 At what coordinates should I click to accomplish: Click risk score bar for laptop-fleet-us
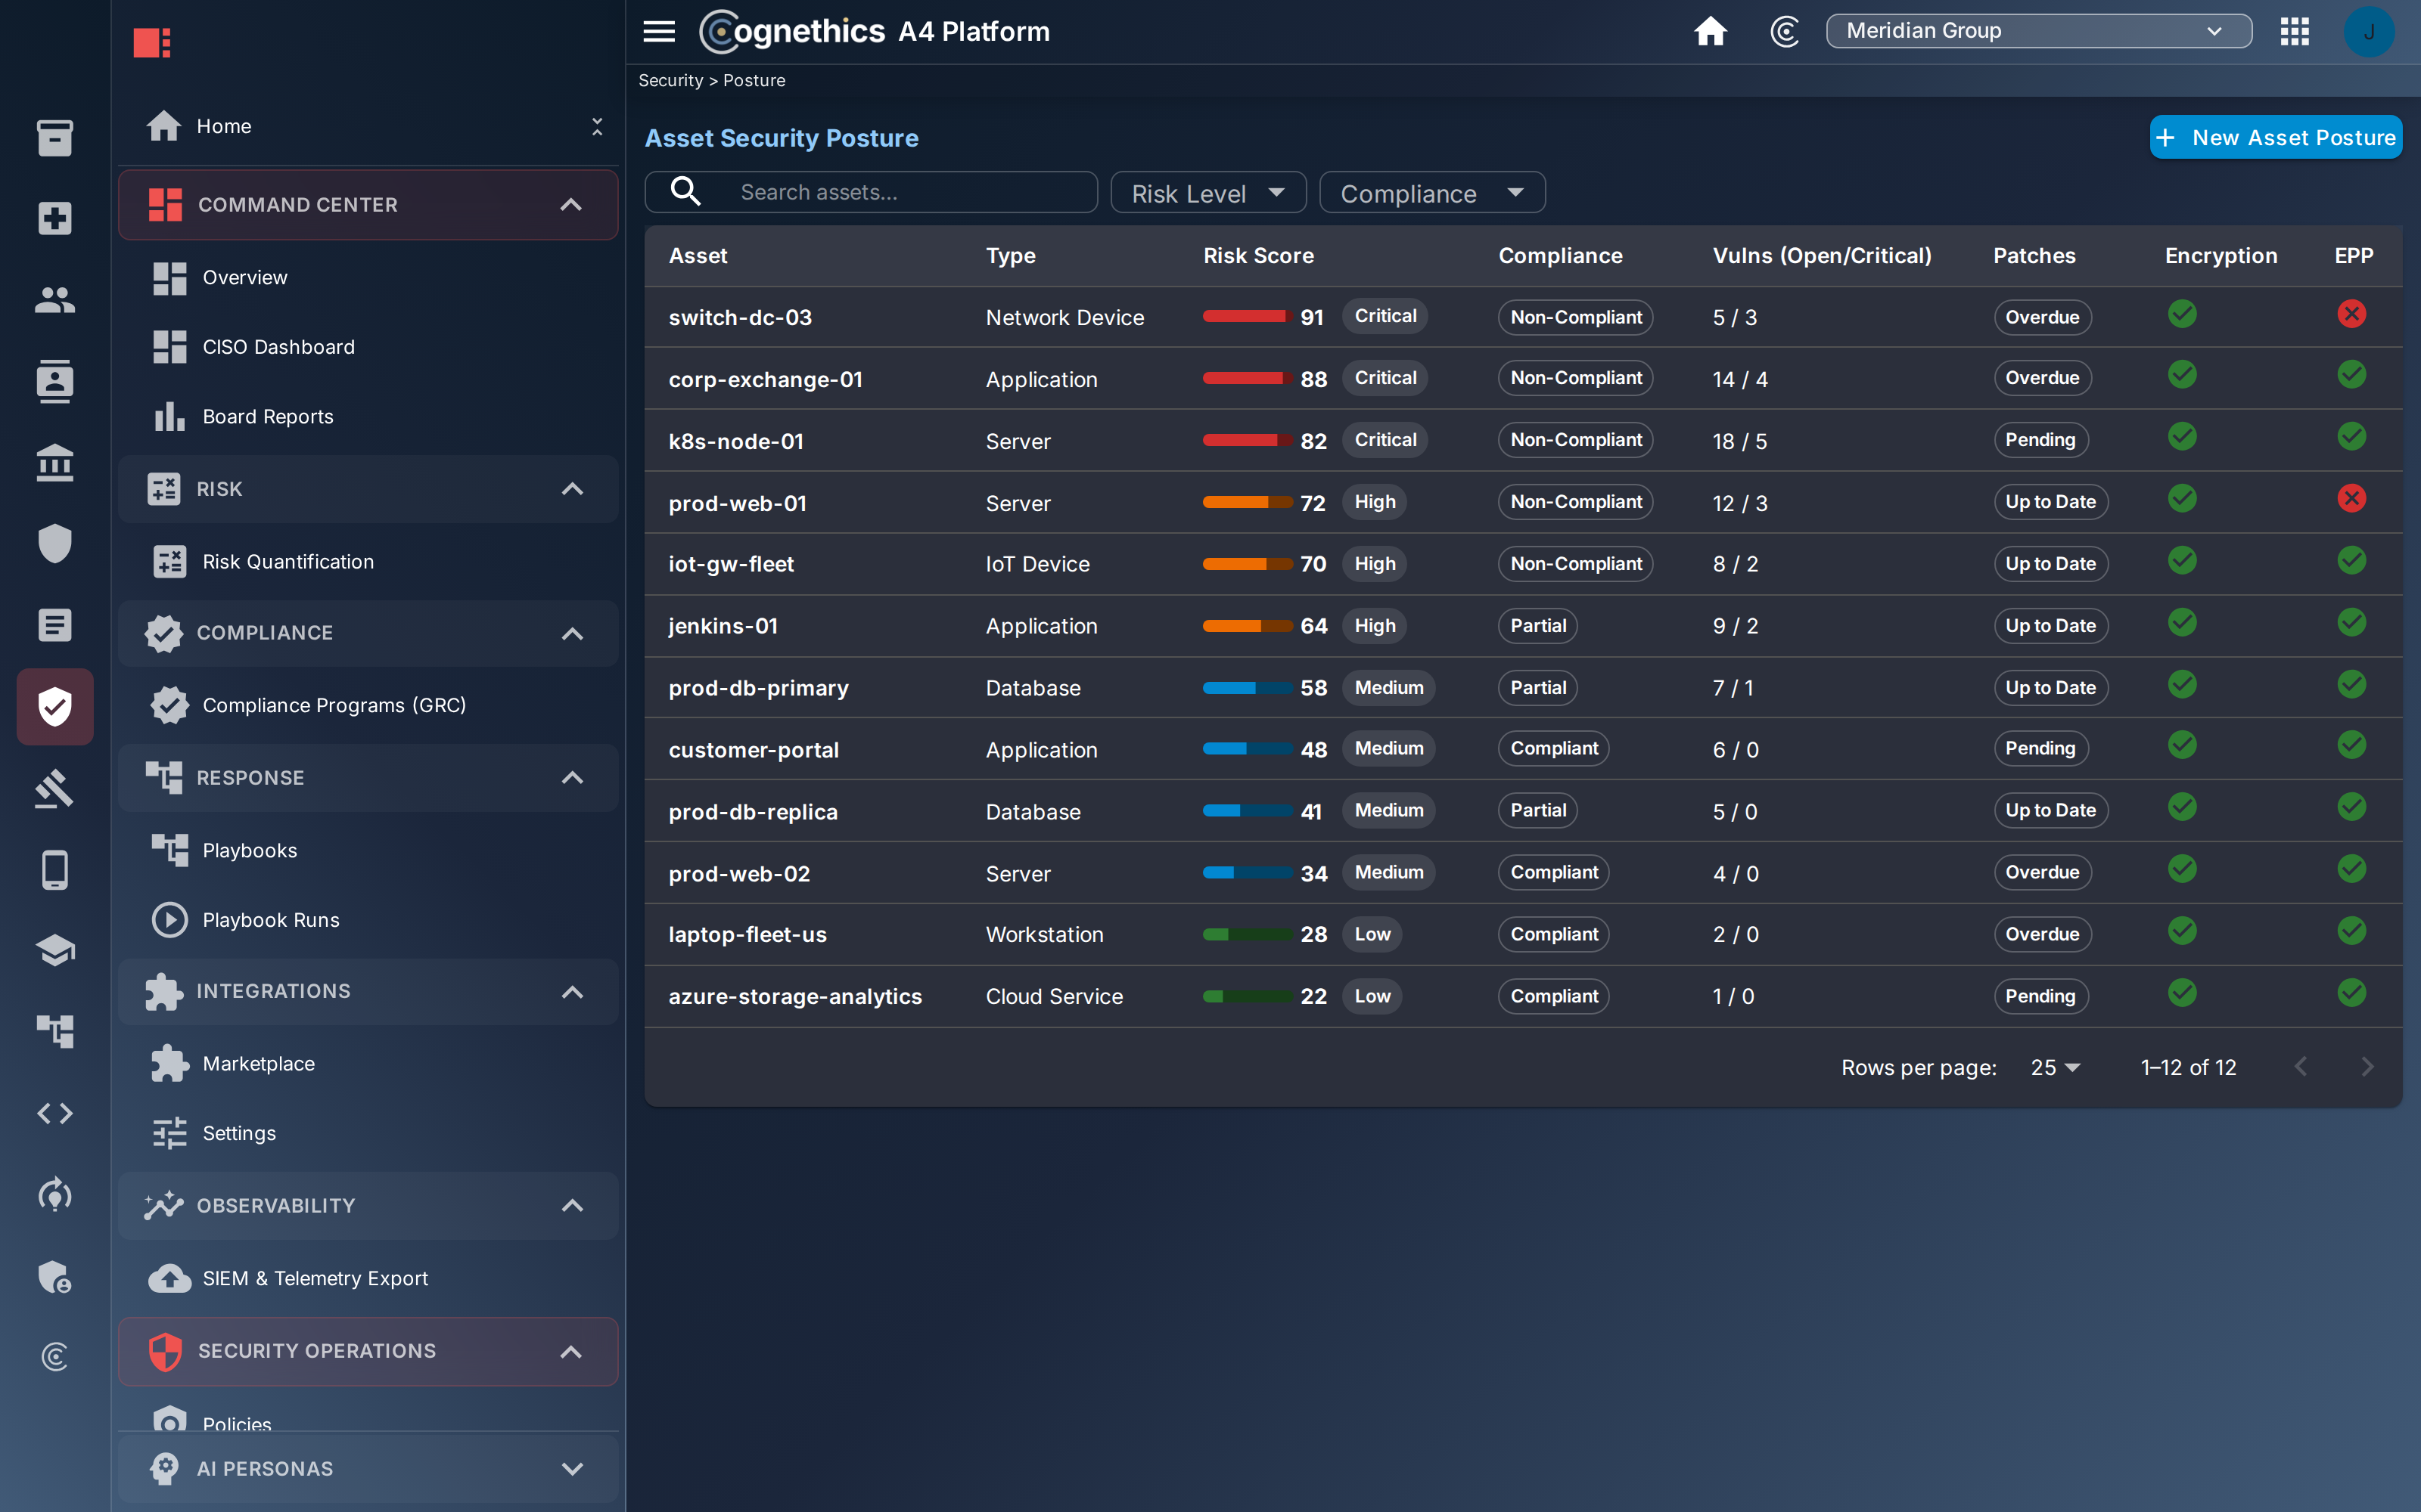1247,935
